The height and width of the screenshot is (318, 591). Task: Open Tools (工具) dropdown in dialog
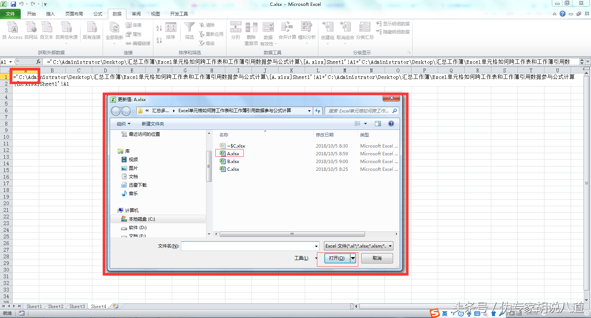pos(305,258)
